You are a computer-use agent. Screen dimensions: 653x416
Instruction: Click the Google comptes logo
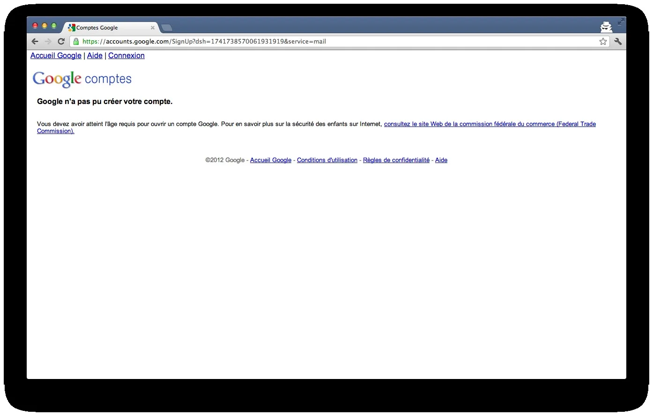coord(82,79)
